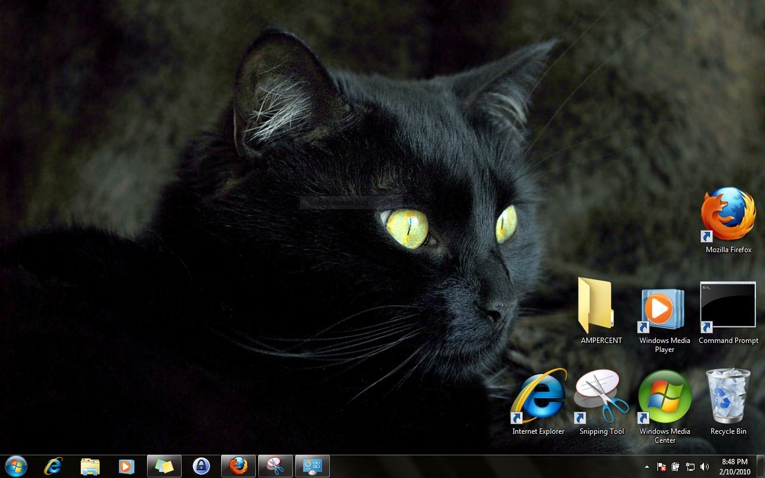The height and width of the screenshot is (478, 765).
Task: Show hidden tray icons arrow
Action: pyautogui.click(x=647, y=467)
